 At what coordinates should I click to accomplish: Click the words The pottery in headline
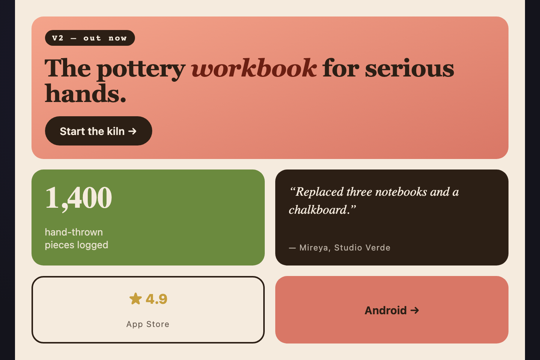coord(115,69)
